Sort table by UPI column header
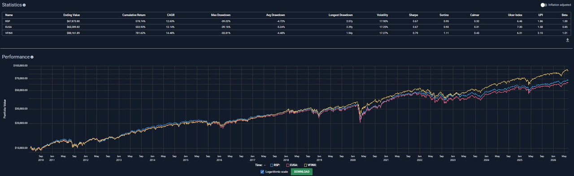Image resolution: width=574 pixels, height=176 pixels. click(540, 15)
